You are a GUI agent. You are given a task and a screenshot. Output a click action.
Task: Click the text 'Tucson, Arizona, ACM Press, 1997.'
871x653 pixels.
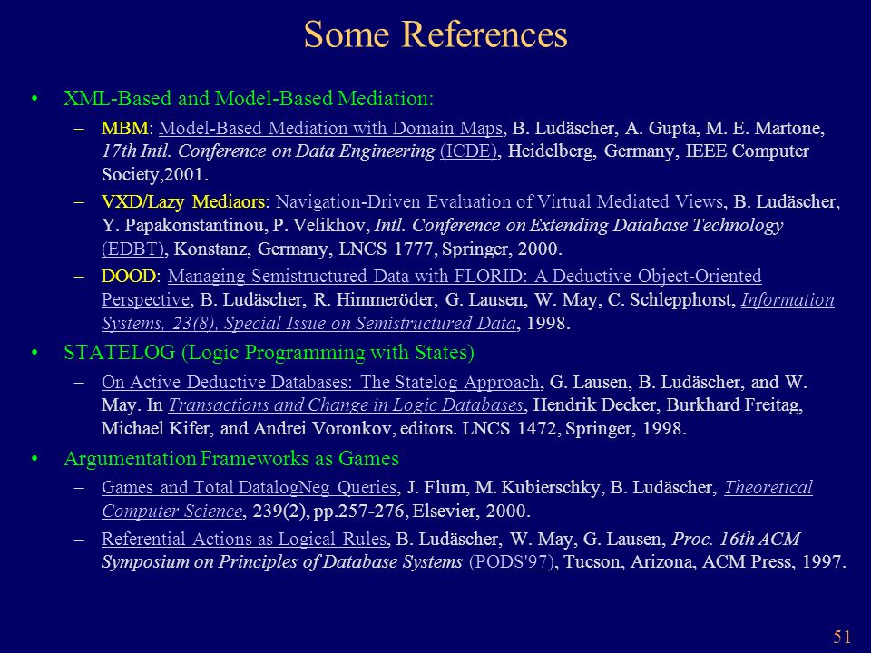[705, 562]
